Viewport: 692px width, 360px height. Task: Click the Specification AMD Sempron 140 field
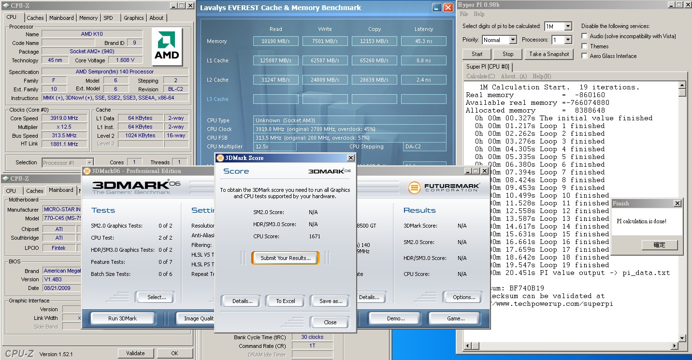point(115,72)
